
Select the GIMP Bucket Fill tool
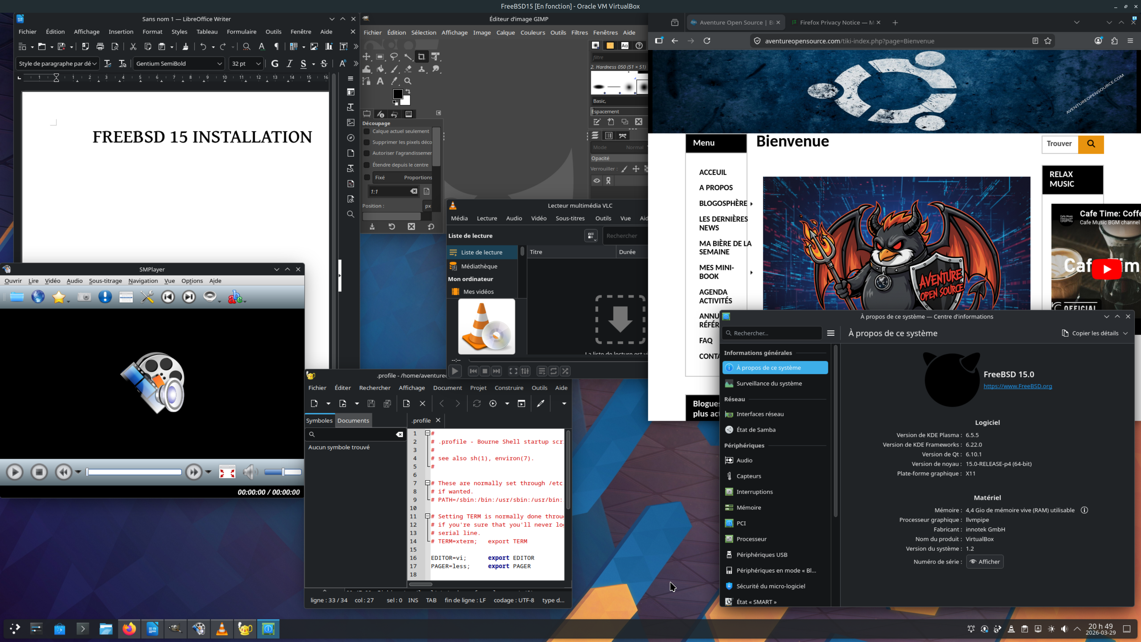pyautogui.click(x=380, y=69)
